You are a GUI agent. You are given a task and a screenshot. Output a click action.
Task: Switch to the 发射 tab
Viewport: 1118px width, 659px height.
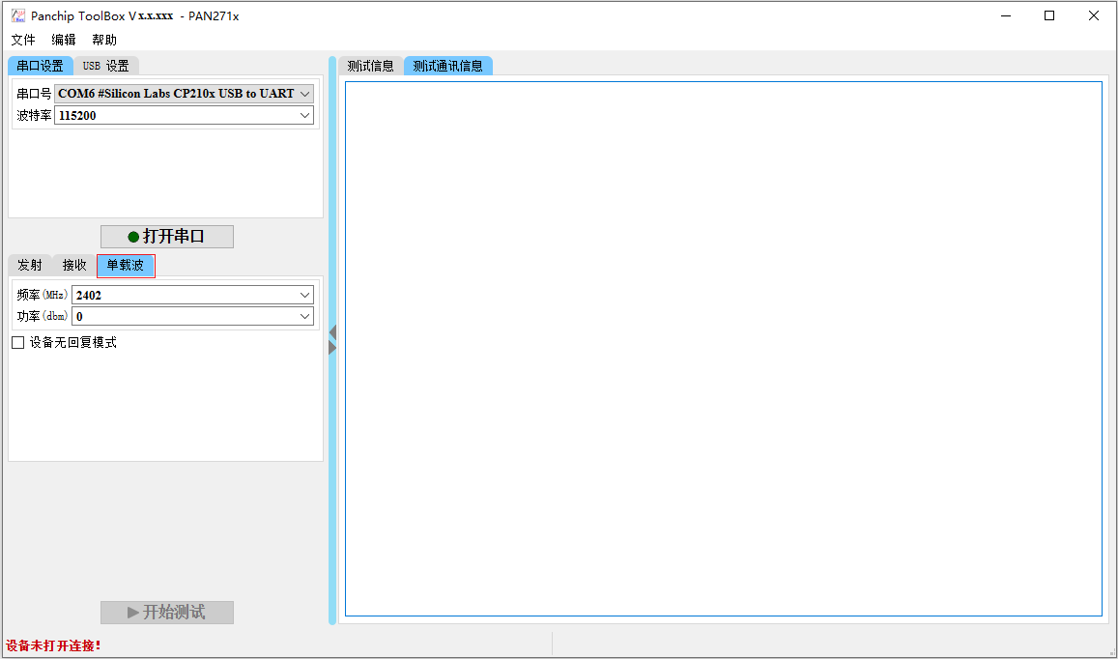tap(30, 265)
